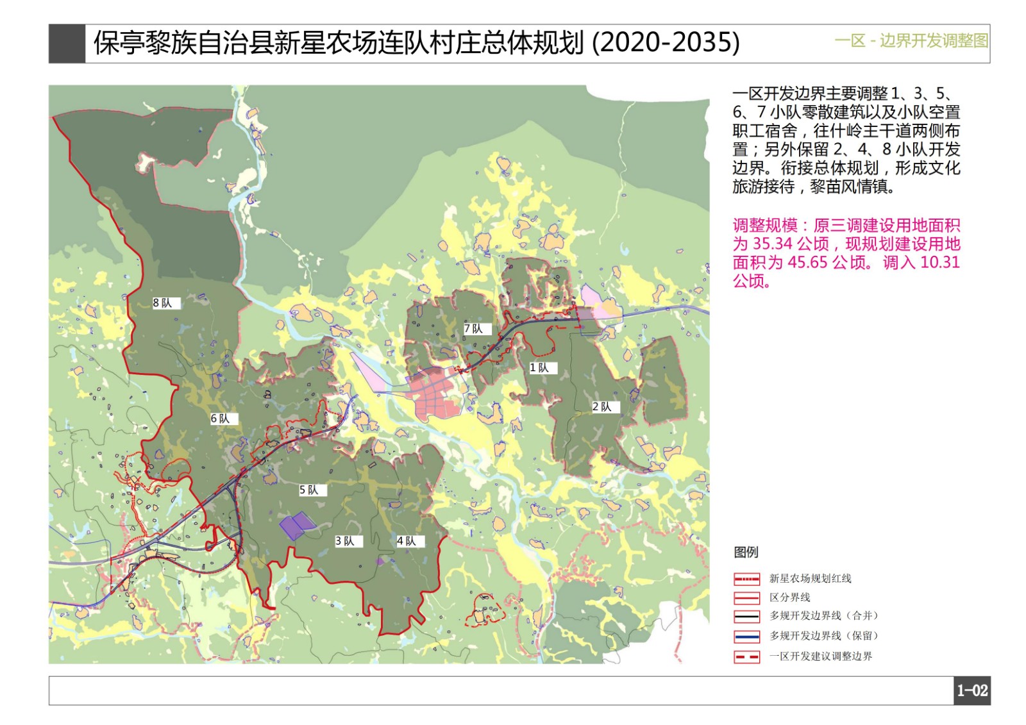This screenshot has height=725, width=1026.
Task: Click the red-pink town block in map center
Action: (x=435, y=394)
